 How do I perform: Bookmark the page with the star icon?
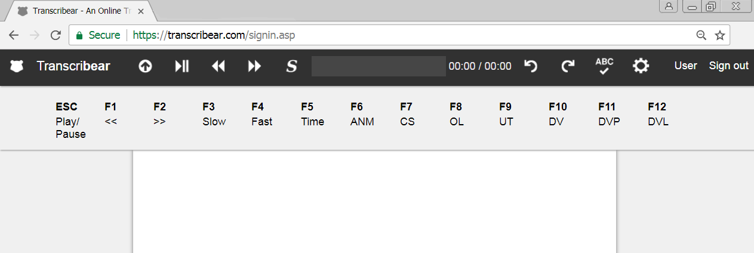coord(720,35)
